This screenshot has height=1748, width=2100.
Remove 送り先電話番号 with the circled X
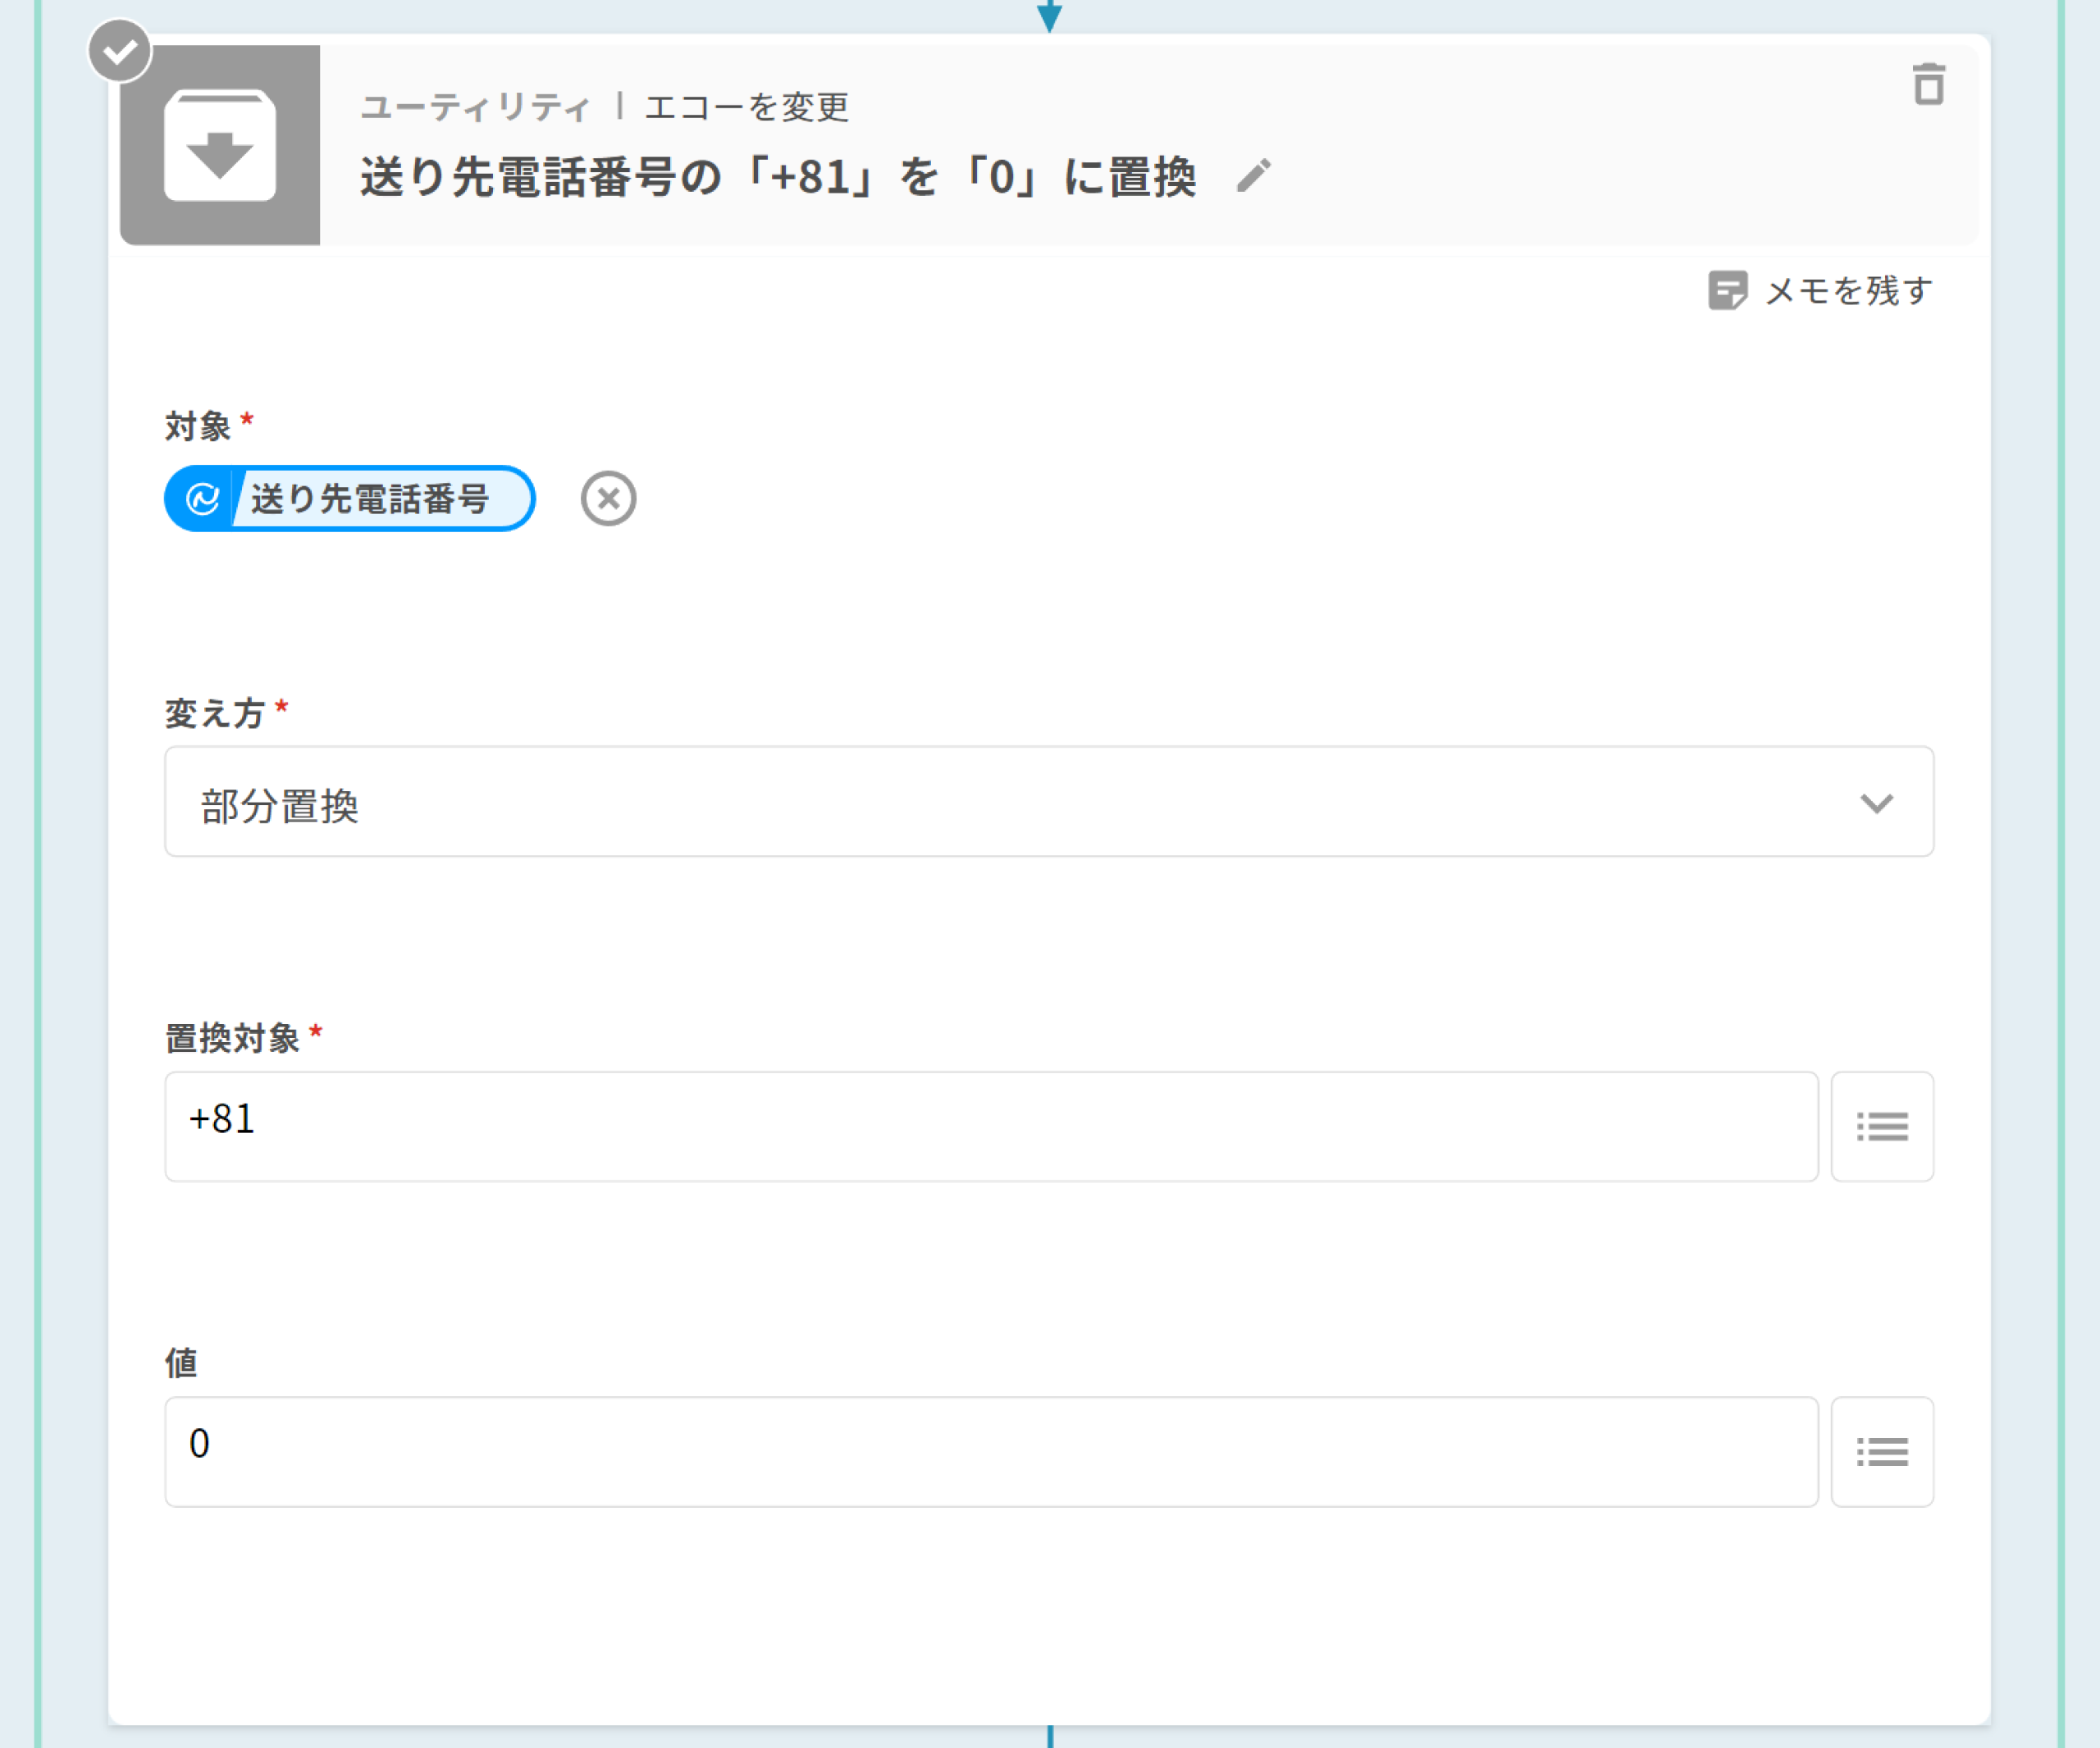(x=608, y=498)
